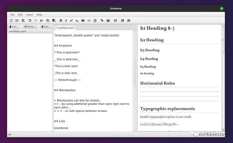Place cursor in the '## Emphasis' line
233x143 pixels.
(63, 46)
